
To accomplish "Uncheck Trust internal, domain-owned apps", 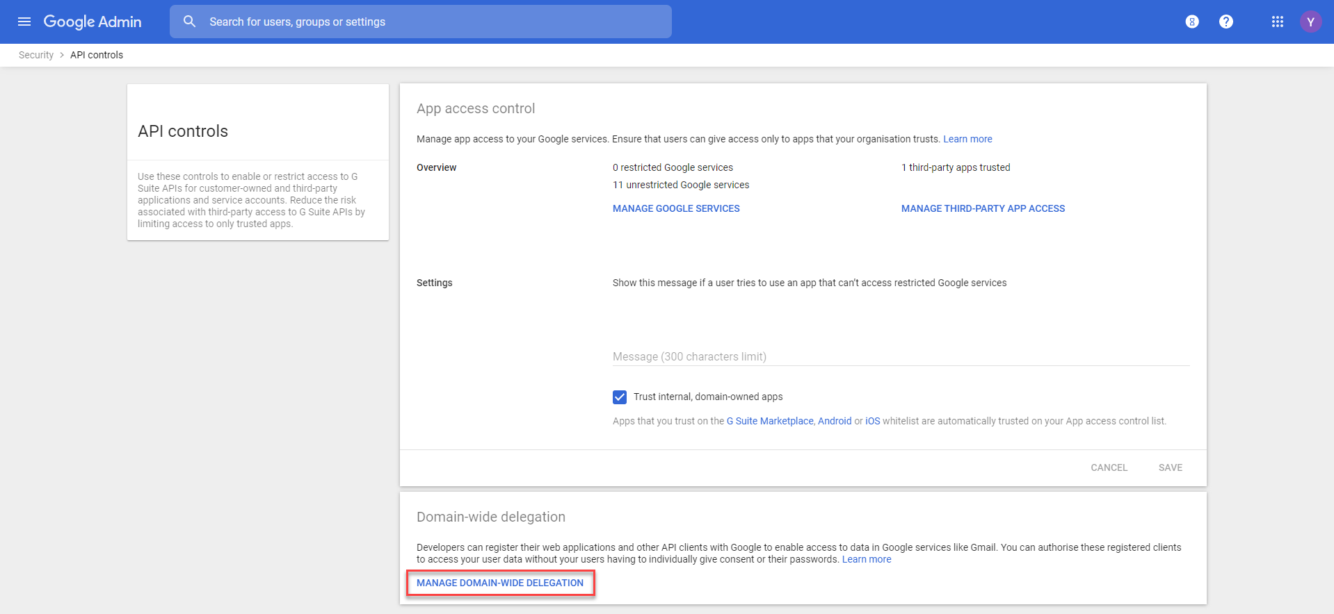I will (x=620, y=397).
